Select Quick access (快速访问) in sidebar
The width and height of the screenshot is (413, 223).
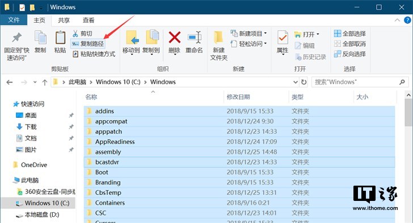[x=29, y=104]
